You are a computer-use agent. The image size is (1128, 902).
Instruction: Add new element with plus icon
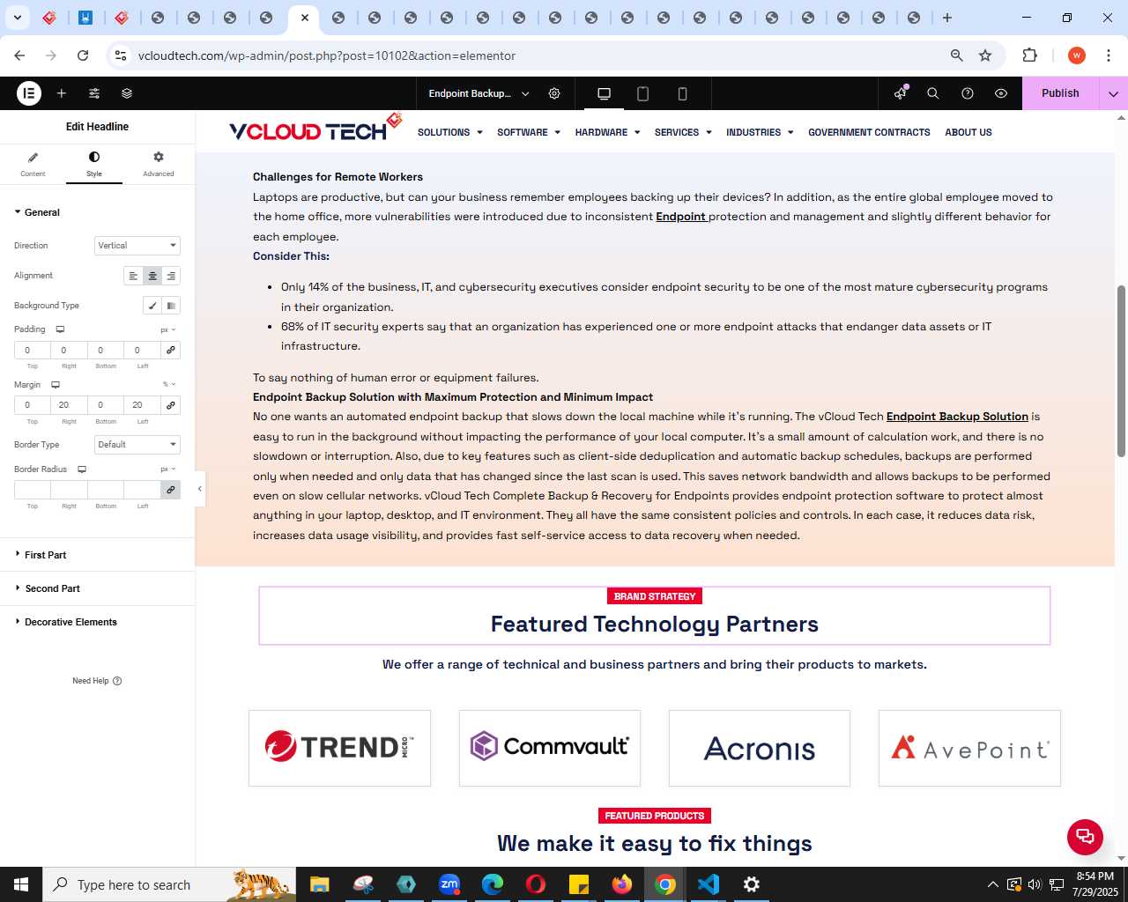pos(62,93)
